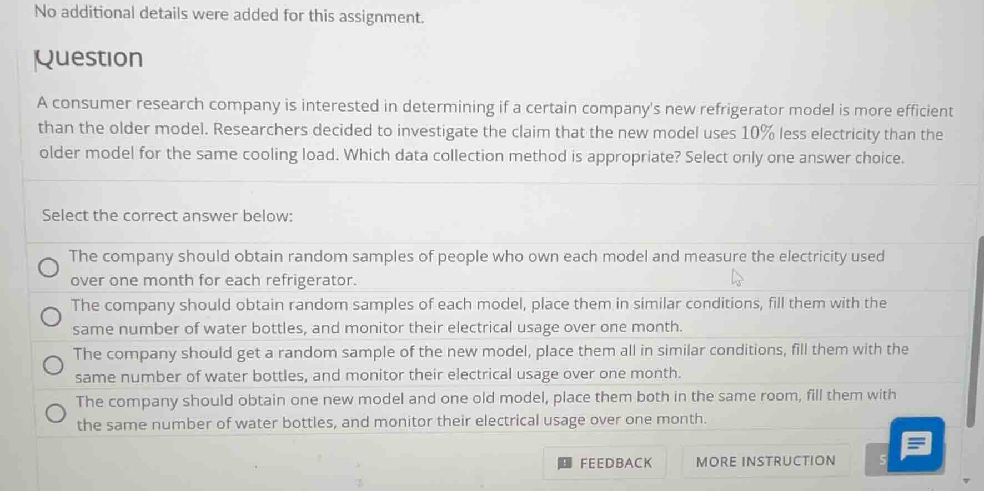Click the Select the correct answer below label
This screenshot has height=491, width=984.
[168, 216]
